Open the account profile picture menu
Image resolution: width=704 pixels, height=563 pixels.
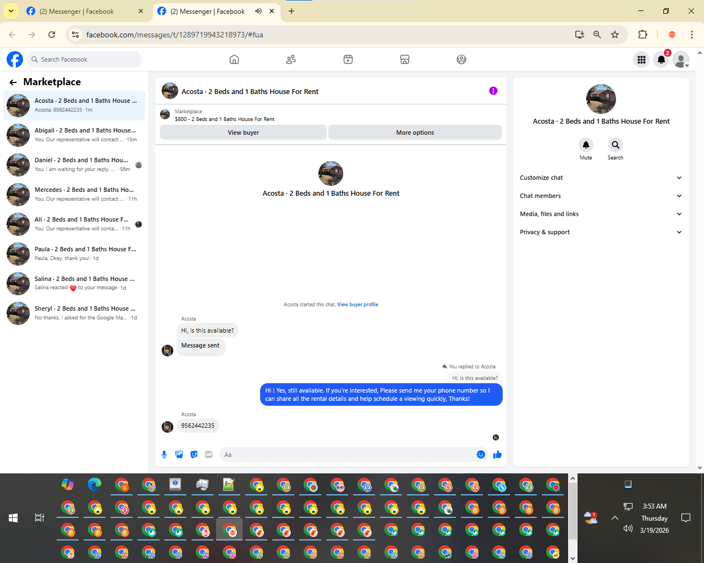(681, 59)
